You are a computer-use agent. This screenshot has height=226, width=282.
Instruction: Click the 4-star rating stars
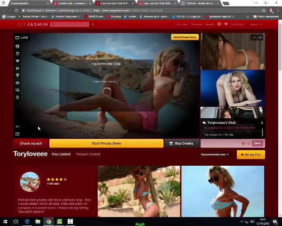[x=56, y=179]
